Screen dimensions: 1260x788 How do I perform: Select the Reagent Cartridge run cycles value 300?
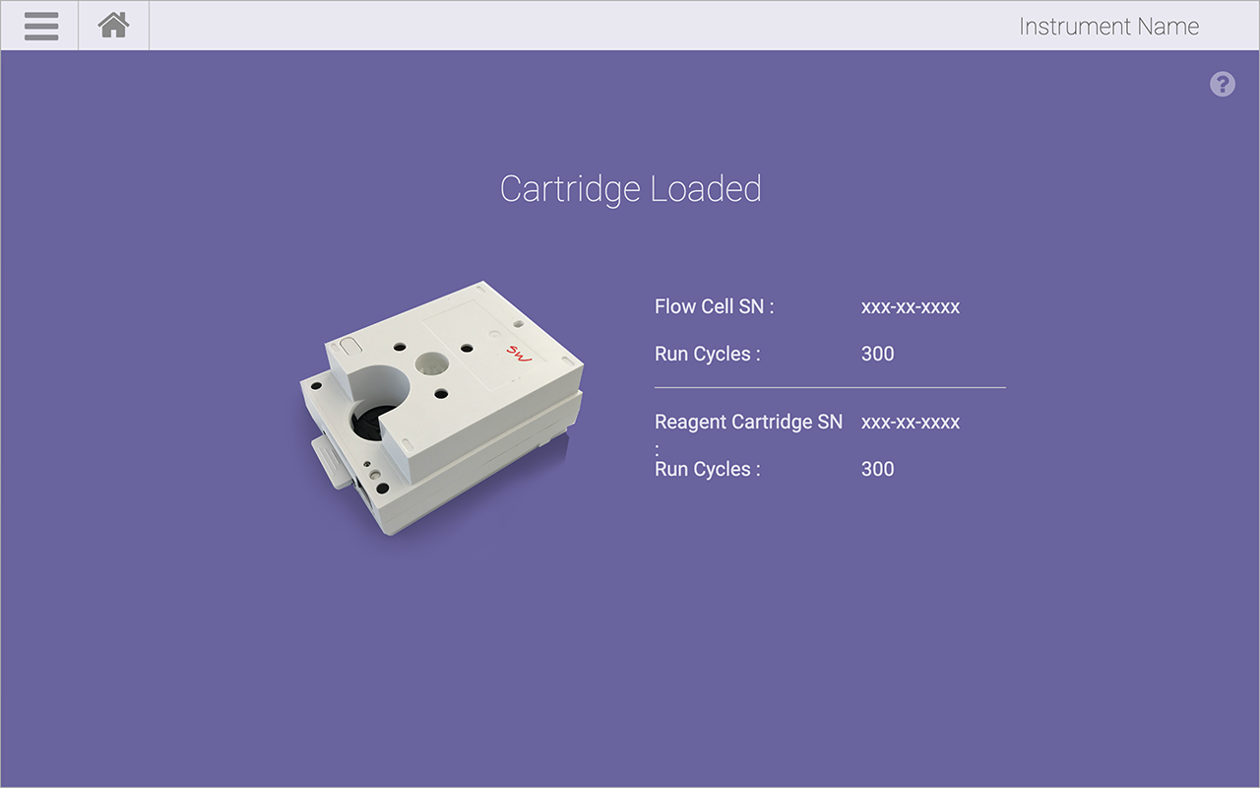point(877,469)
